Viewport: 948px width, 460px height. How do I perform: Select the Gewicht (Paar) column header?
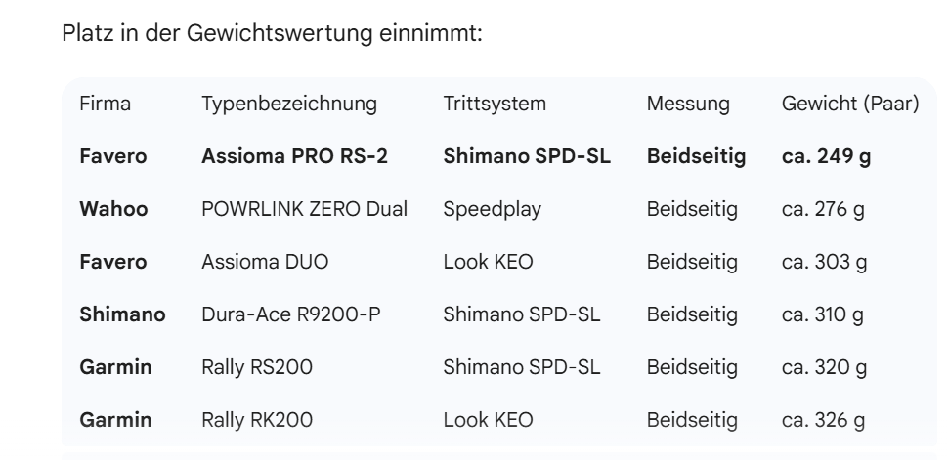click(x=850, y=104)
